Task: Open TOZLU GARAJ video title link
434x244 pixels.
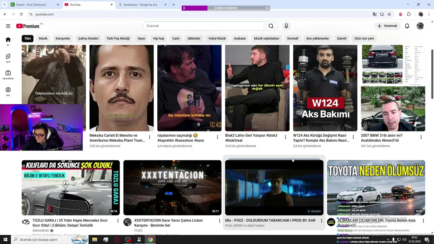Action: pyautogui.click(x=70, y=223)
